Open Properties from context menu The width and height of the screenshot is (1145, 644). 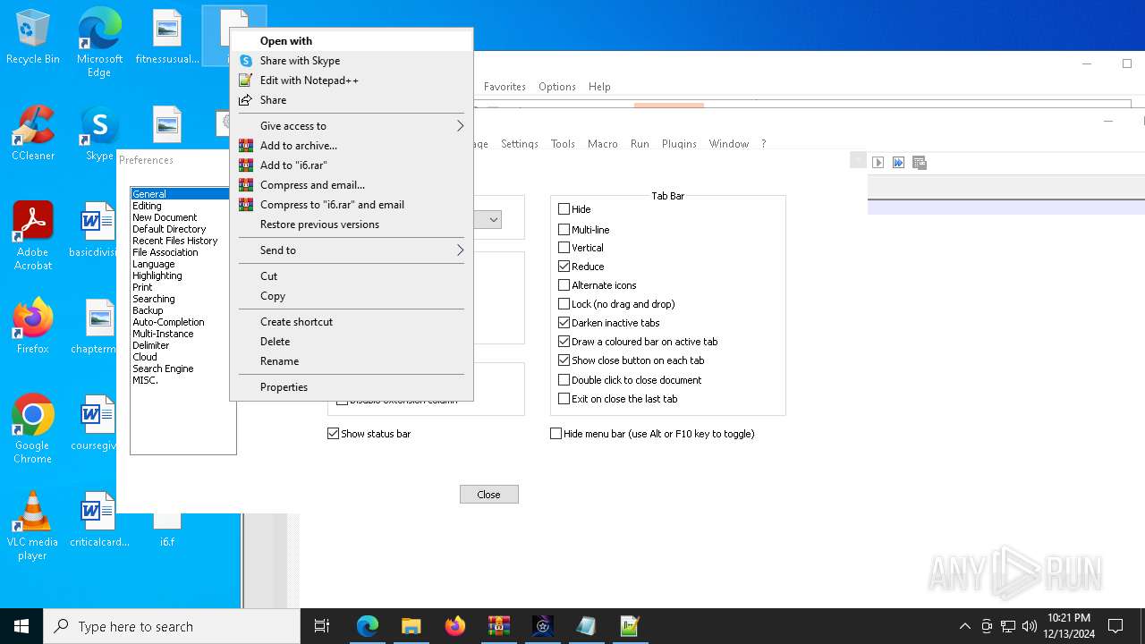(x=352, y=387)
